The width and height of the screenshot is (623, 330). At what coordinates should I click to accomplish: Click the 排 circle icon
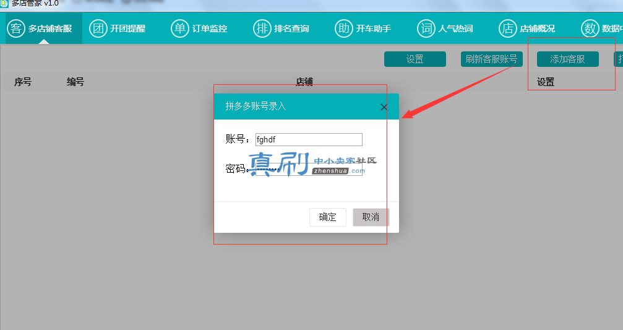pyautogui.click(x=262, y=28)
